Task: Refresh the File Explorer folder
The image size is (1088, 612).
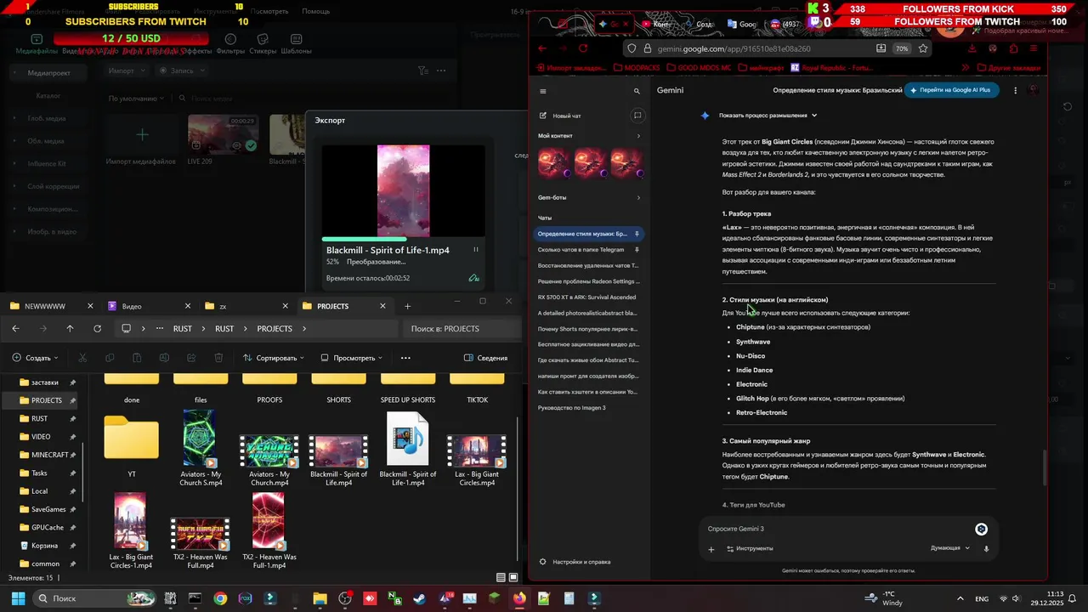Action: tap(98, 329)
